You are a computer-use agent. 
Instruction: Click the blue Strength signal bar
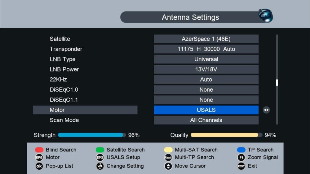91,135
